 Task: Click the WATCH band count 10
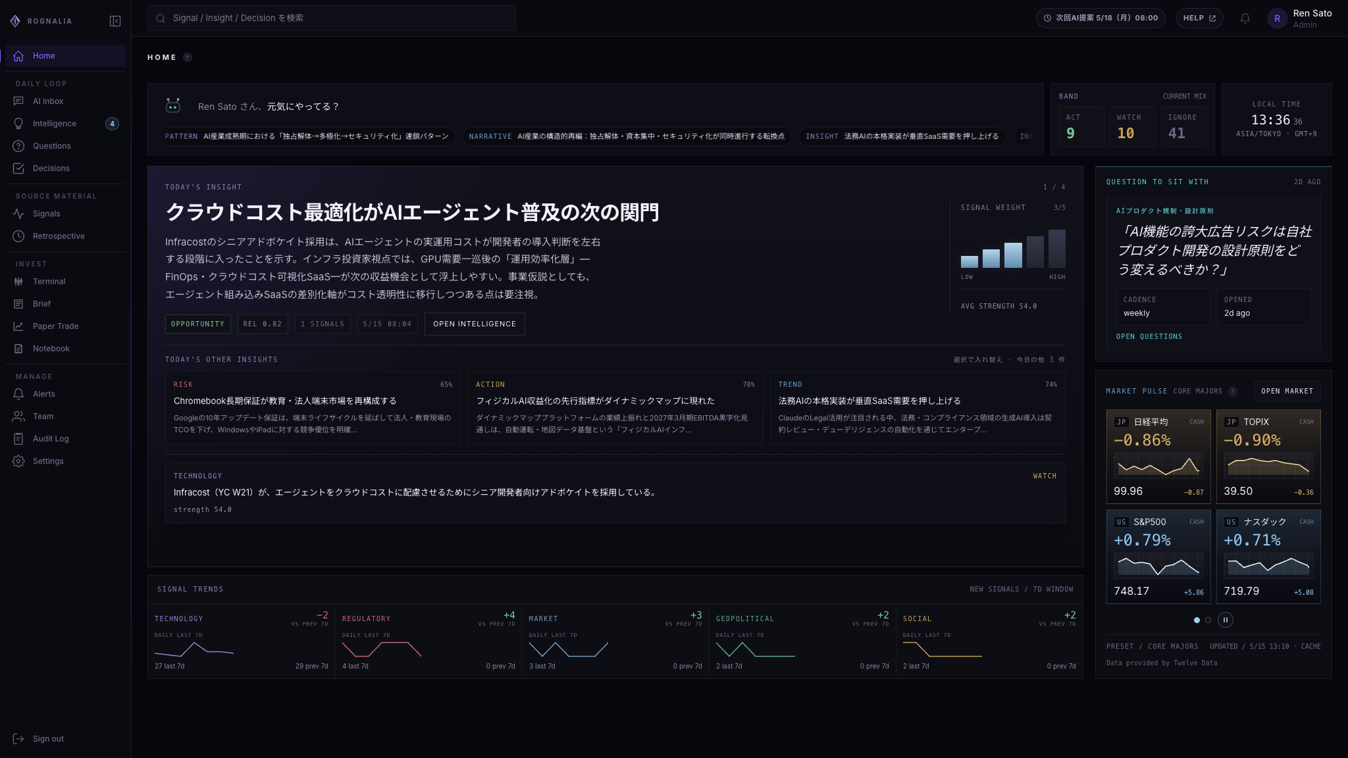(x=1132, y=127)
